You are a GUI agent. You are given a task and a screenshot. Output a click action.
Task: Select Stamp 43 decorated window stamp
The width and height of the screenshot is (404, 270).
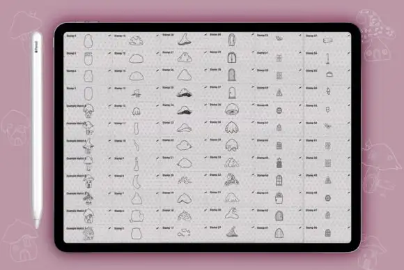pos(279,198)
